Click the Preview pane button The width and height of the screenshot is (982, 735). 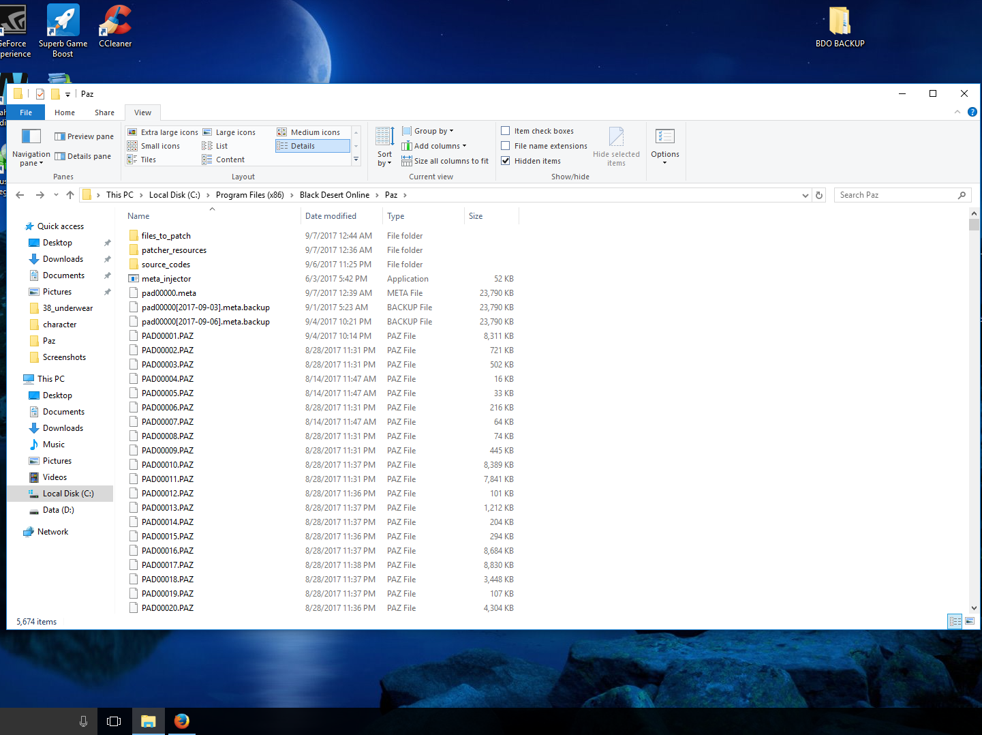coord(85,136)
